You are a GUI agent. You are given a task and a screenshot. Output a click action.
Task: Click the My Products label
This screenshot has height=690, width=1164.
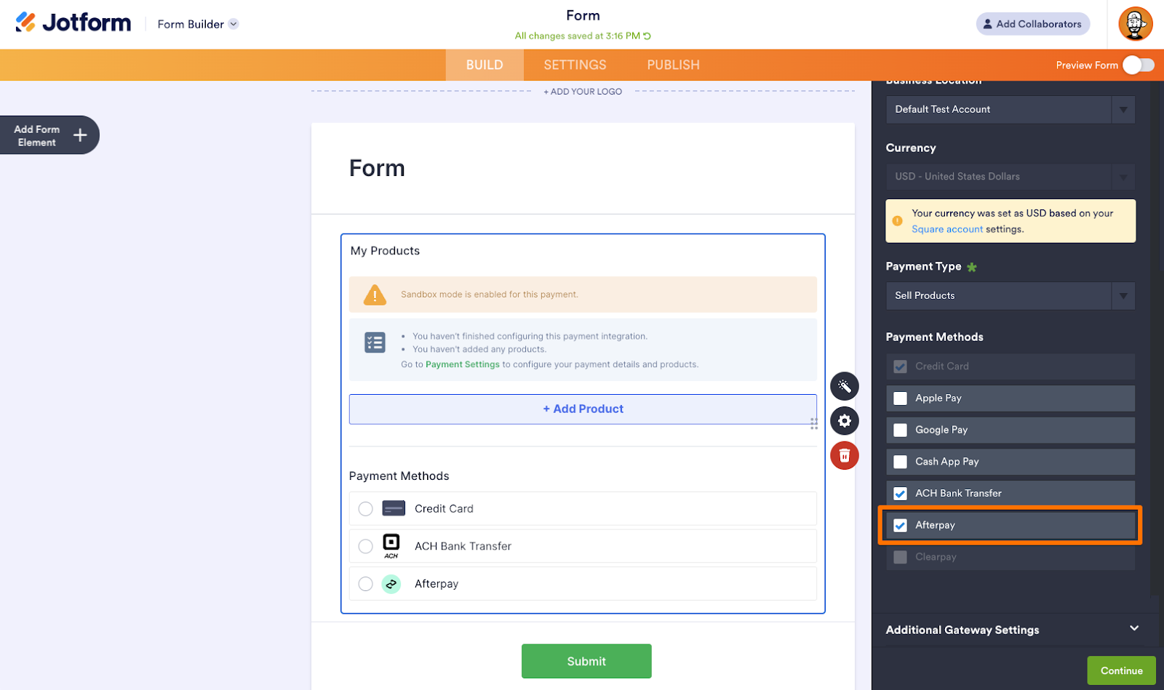[x=385, y=251]
